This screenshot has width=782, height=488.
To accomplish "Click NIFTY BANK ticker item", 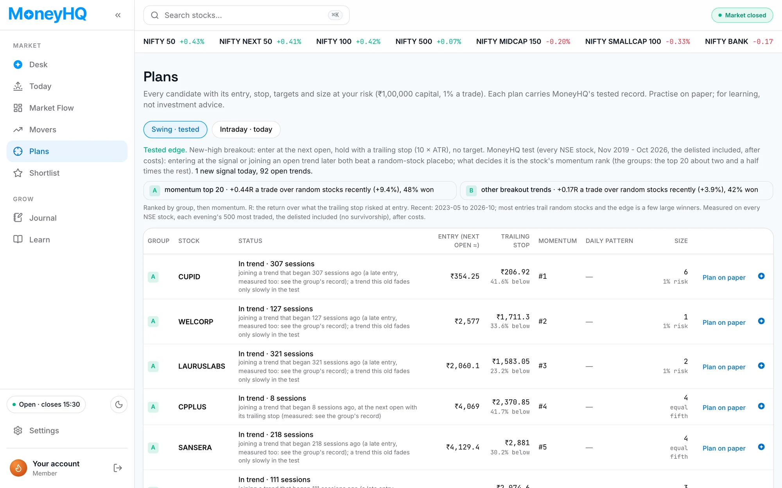I will point(739,41).
